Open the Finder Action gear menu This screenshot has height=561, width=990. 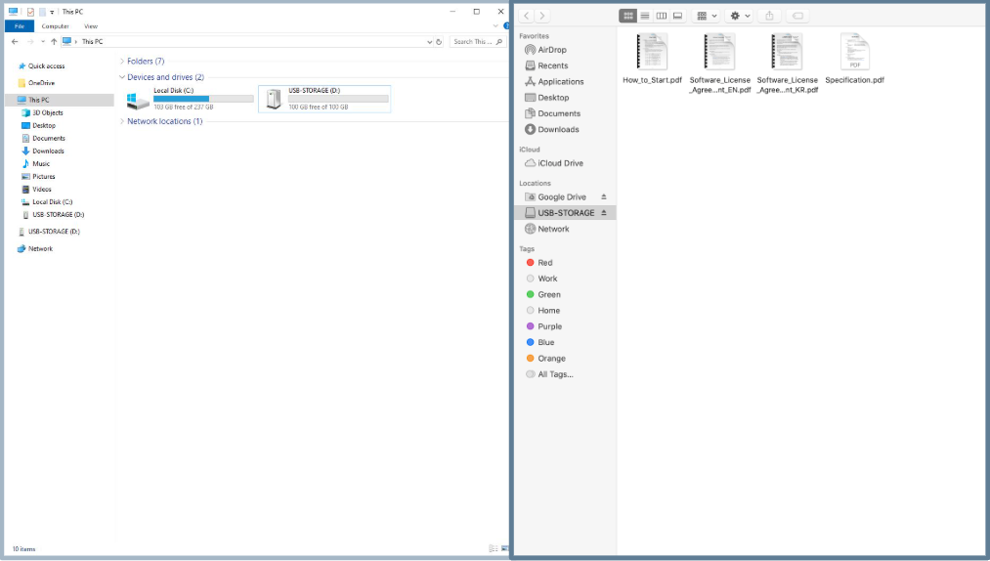coord(739,16)
